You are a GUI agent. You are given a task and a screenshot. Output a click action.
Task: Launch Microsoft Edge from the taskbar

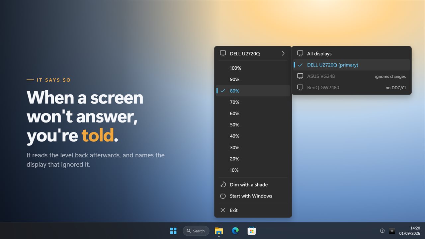235,231
